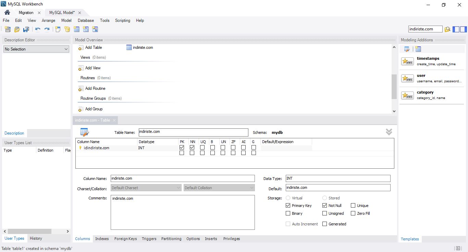Uncheck PK for idindiriste.com column row
Image resolution: width=468 pixels, height=252 pixels.
tap(182, 148)
